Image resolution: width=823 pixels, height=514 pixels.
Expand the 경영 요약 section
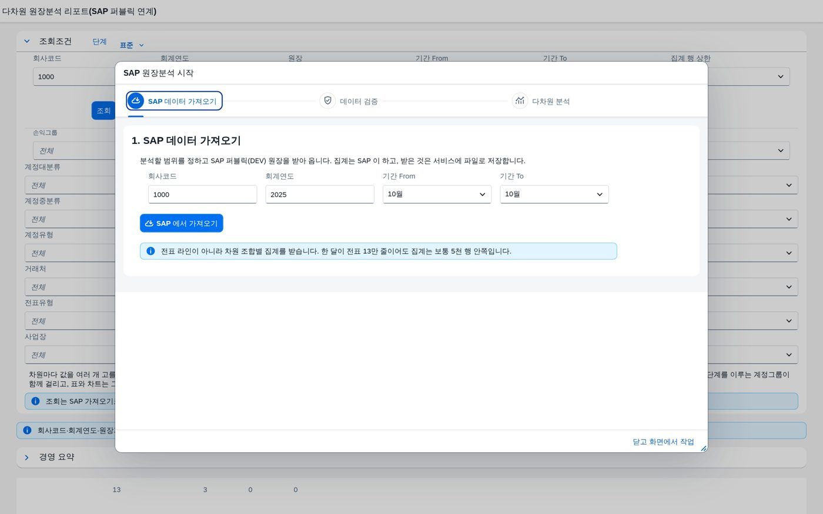27,457
